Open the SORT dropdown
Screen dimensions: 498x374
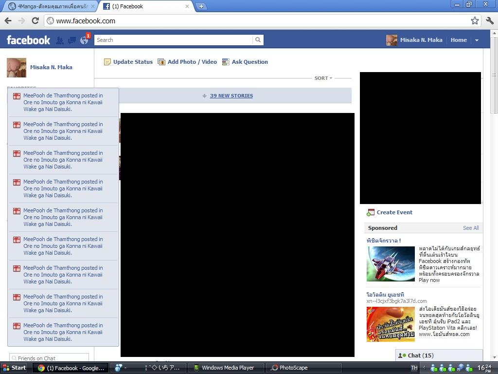click(323, 78)
